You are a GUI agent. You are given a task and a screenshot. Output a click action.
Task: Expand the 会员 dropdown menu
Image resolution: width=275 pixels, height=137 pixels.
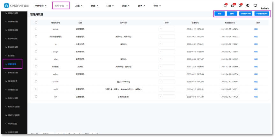(x=157, y=6)
